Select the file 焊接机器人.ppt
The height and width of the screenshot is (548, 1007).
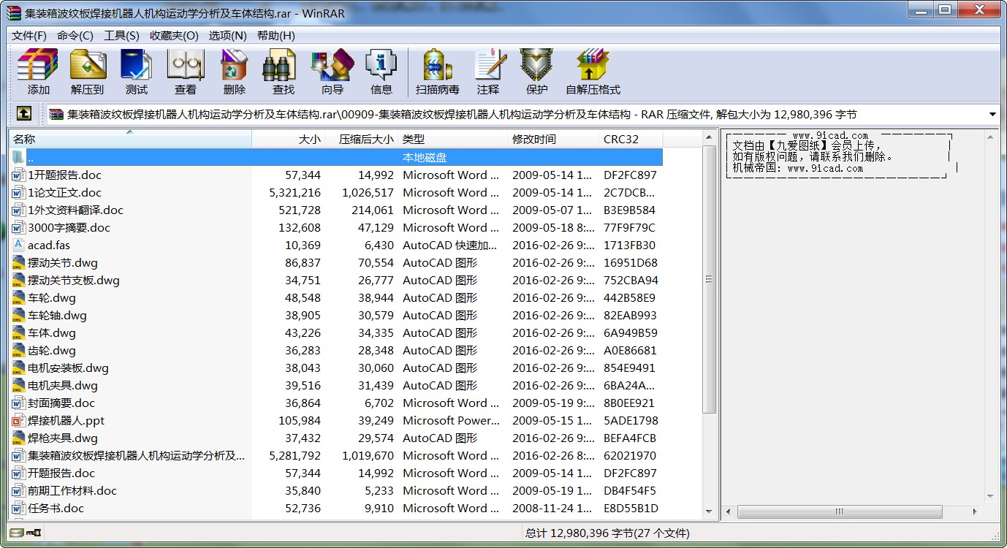coord(66,421)
